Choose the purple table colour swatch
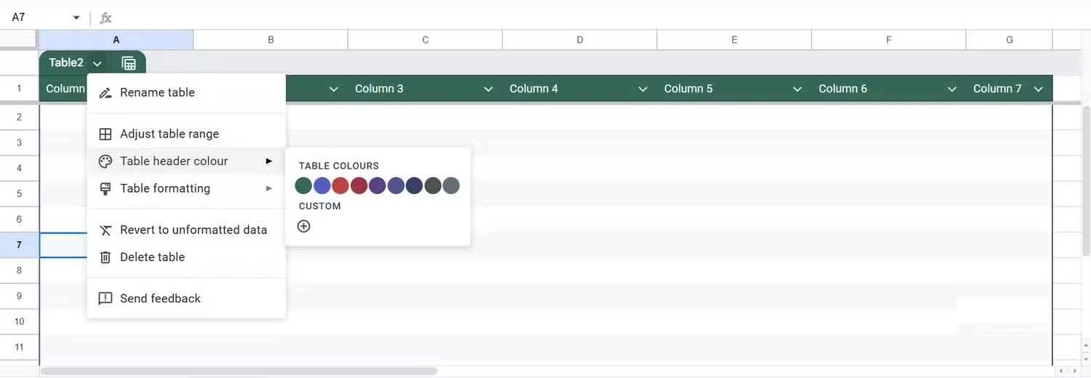Viewport: 1091px width, 378px height. pyautogui.click(x=377, y=185)
